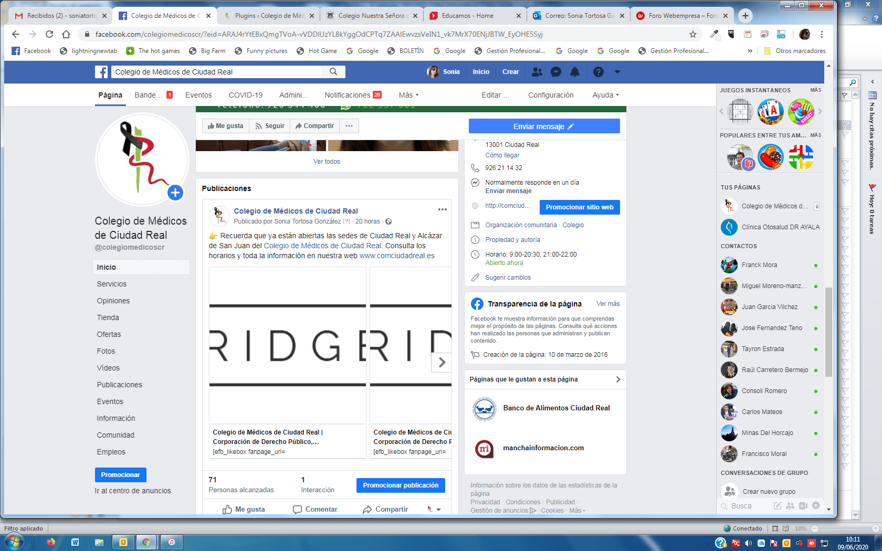Click the Ver todos link
The height and width of the screenshot is (551, 882).
pos(327,162)
